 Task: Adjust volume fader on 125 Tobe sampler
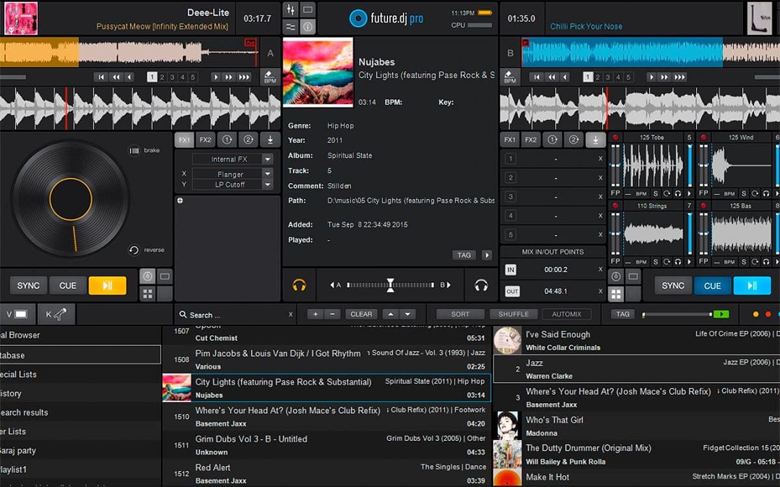click(x=689, y=166)
